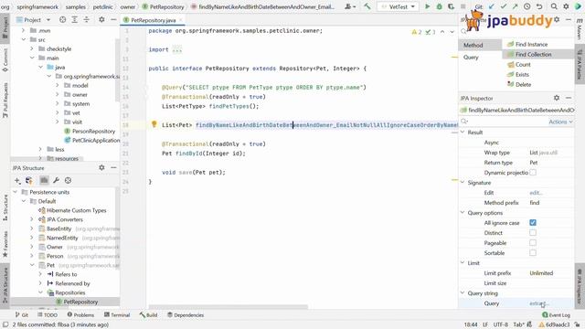The width and height of the screenshot is (585, 329).
Task: Expand the vet package
Action: (x=57, y=112)
